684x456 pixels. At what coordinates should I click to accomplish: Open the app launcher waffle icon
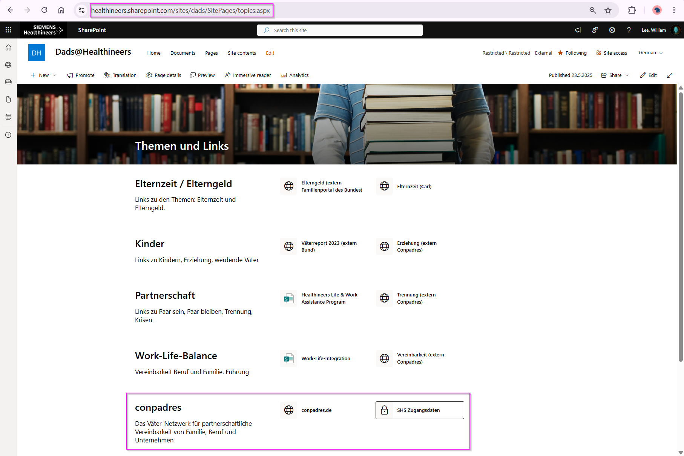pos(8,30)
